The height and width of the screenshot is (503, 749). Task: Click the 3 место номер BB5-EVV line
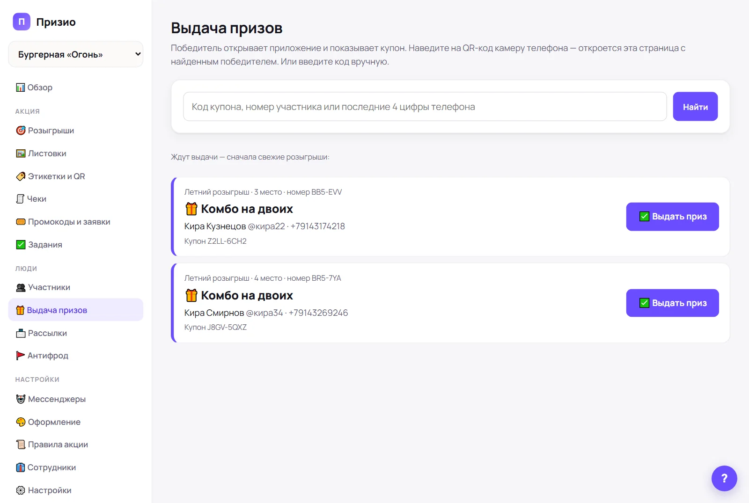(x=263, y=192)
